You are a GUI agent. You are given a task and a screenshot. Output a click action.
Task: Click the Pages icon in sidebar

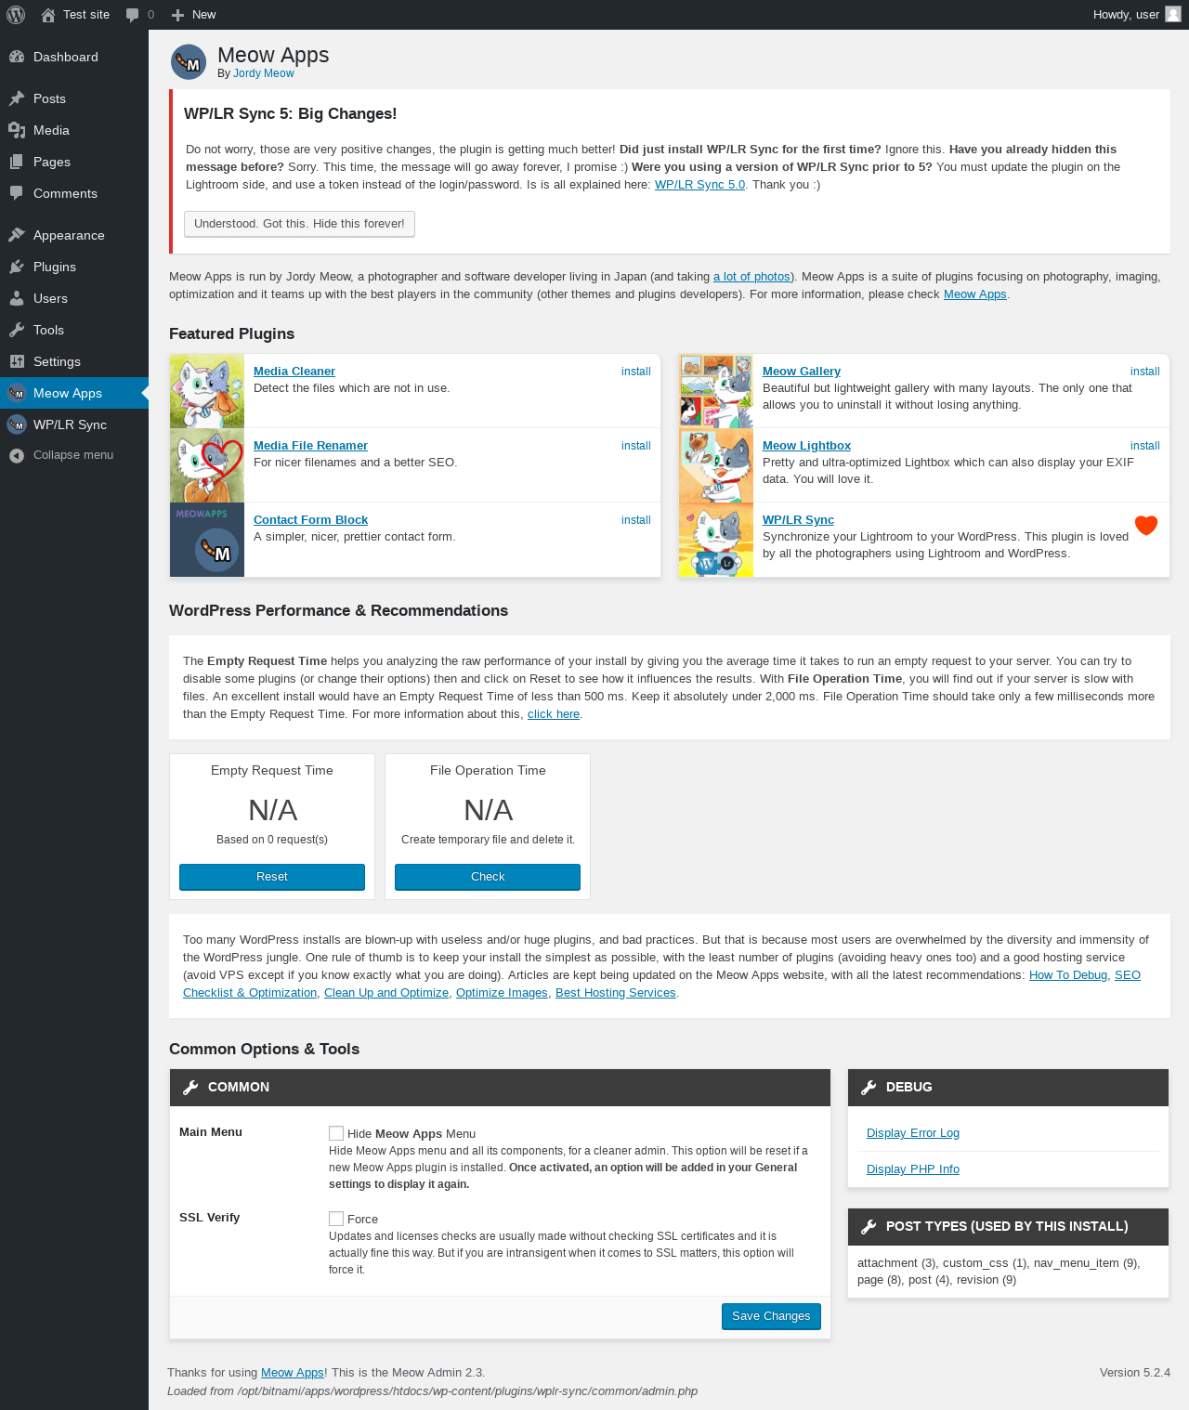point(17,162)
